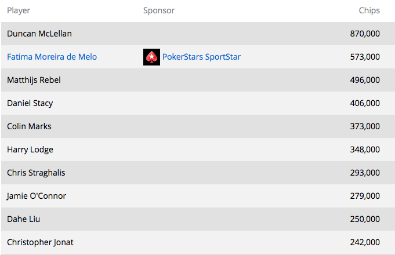Click the Player column header

click(19, 10)
